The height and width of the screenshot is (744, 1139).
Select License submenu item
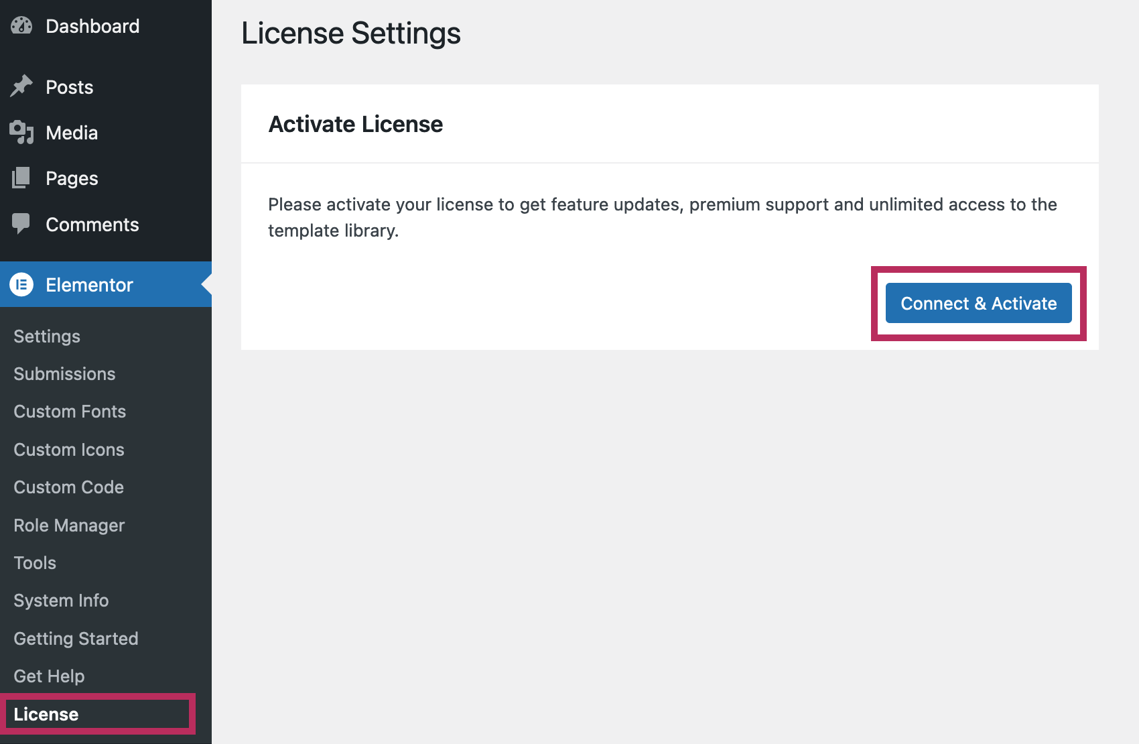pos(46,715)
